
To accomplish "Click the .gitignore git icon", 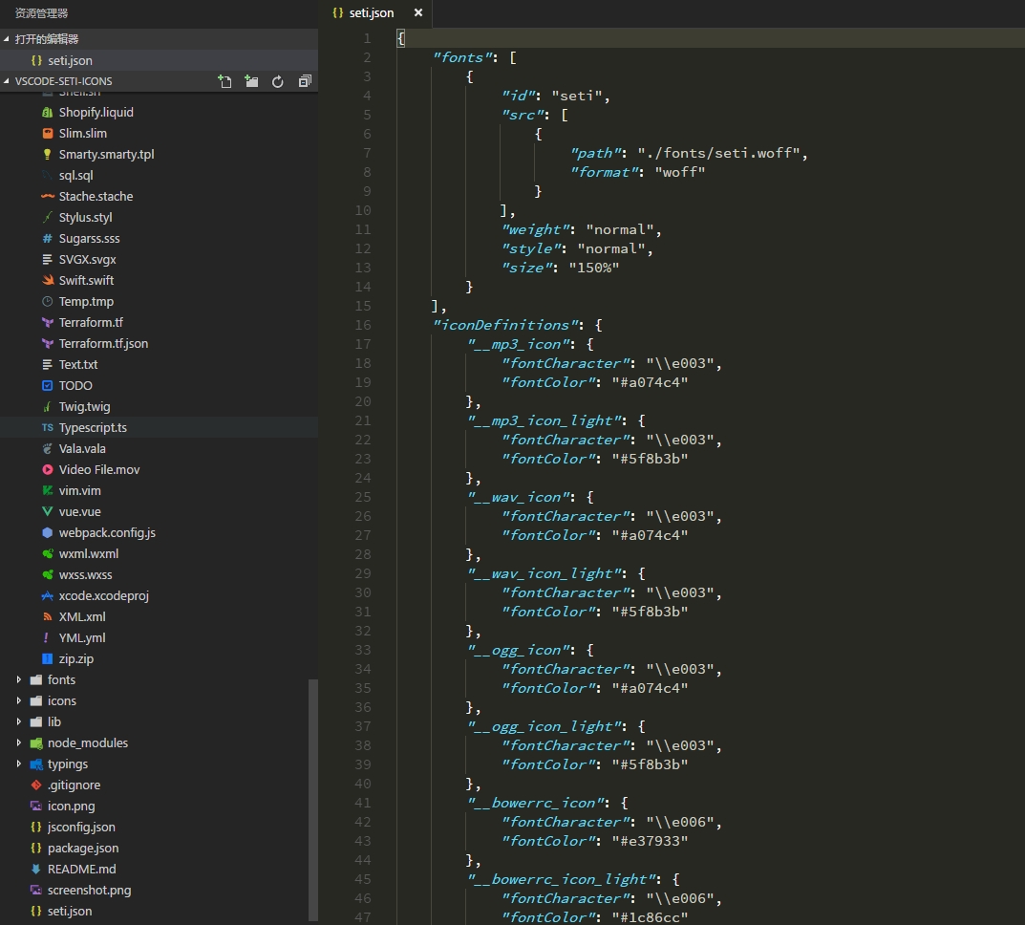I will [36, 785].
